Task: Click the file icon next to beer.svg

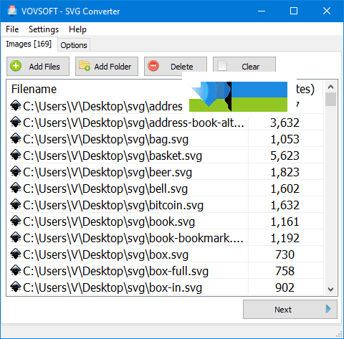Action: coord(16,172)
